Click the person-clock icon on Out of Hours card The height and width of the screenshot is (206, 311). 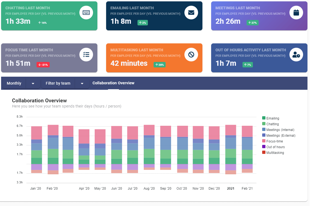[x=296, y=55]
